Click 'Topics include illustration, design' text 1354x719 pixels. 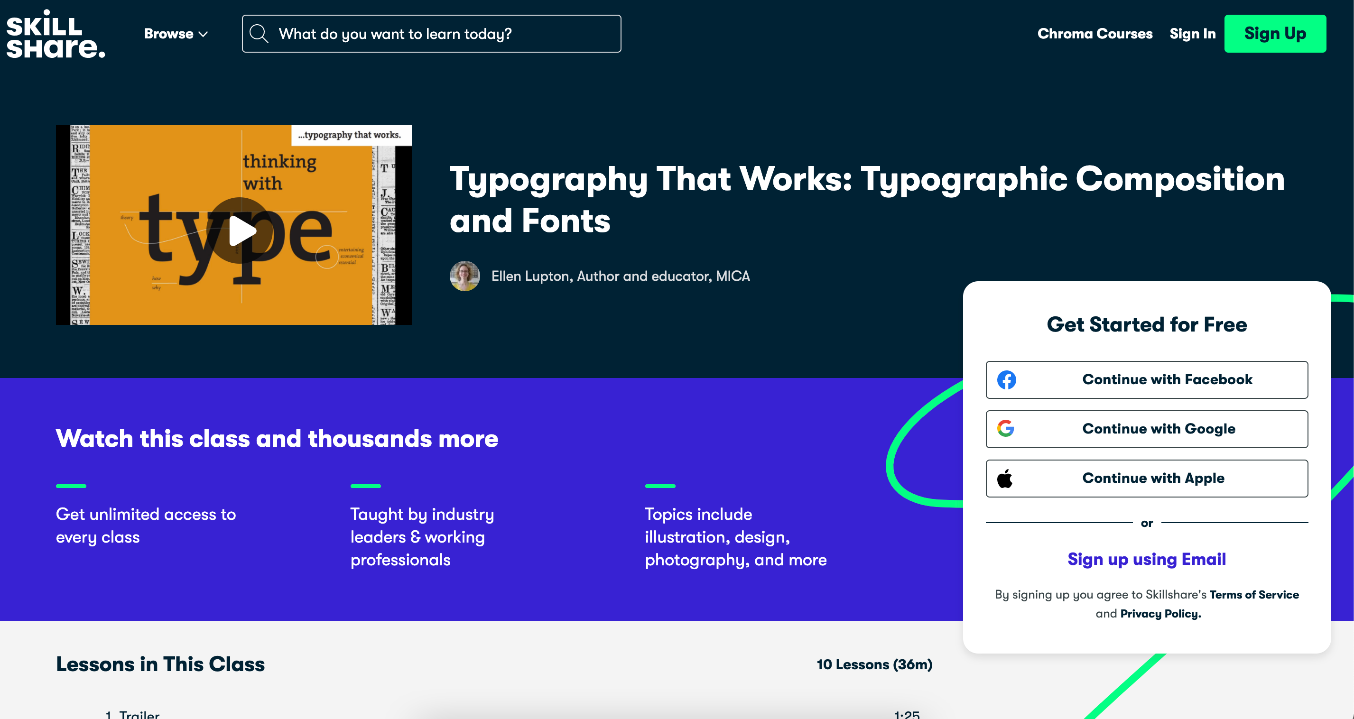click(x=735, y=536)
